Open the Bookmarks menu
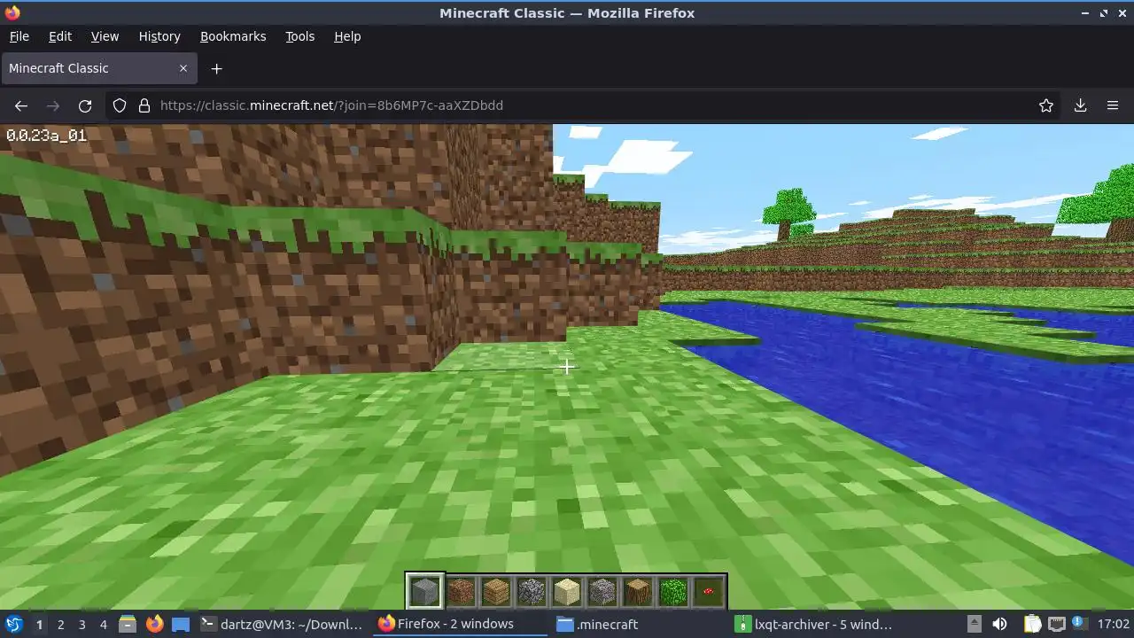This screenshot has width=1134, height=638. pyautogui.click(x=233, y=36)
